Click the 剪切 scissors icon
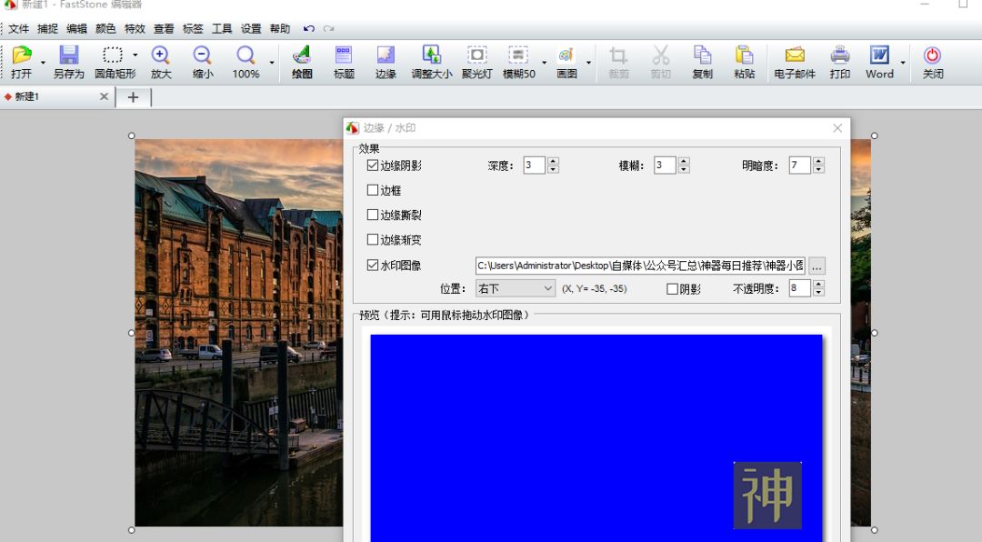 (x=660, y=62)
